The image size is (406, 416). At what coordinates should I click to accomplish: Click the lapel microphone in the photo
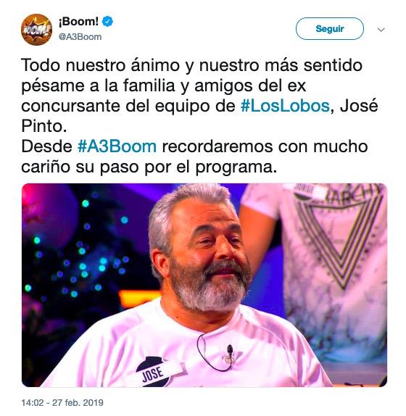click(230, 349)
